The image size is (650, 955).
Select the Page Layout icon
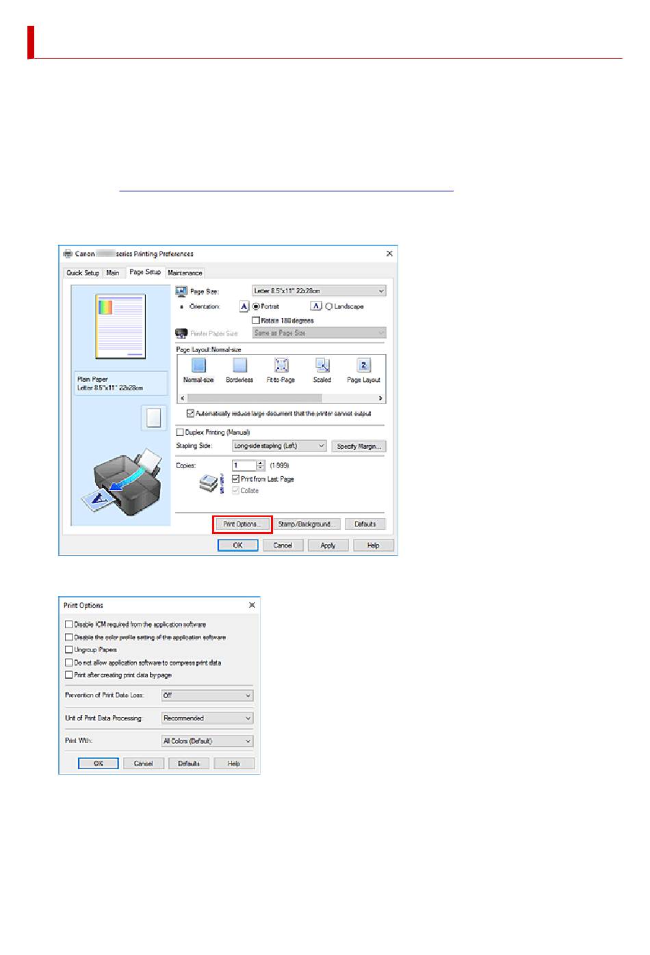click(364, 366)
